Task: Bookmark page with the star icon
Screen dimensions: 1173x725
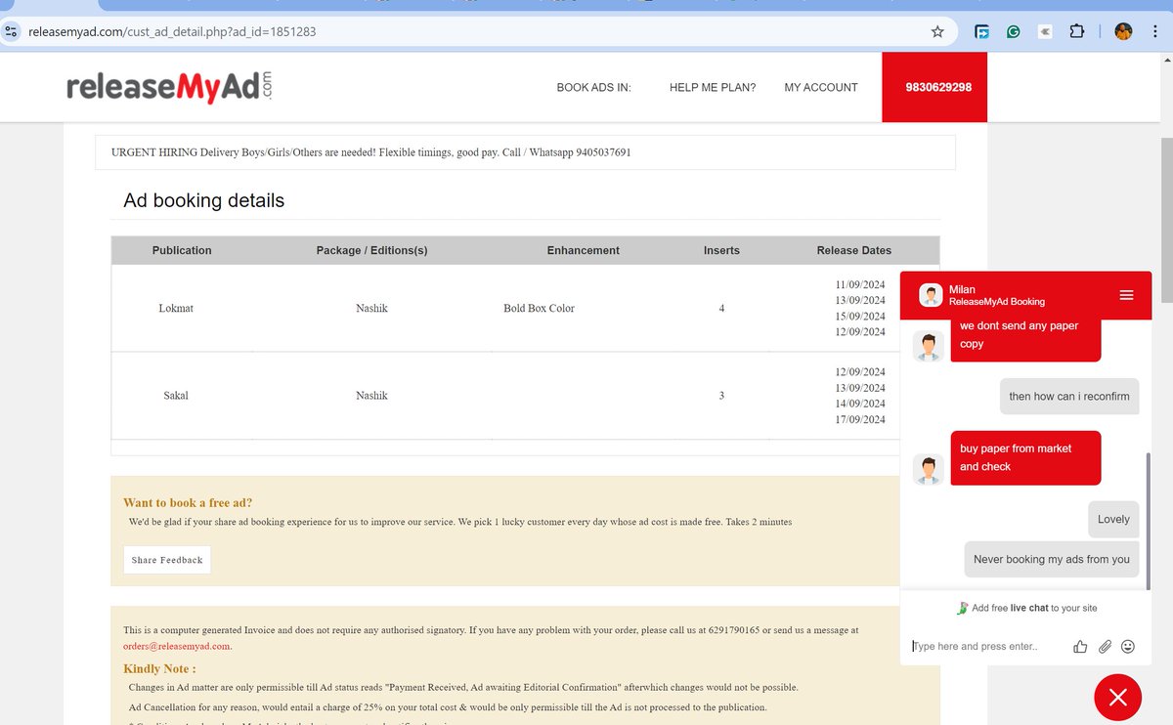Action: click(937, 31)
